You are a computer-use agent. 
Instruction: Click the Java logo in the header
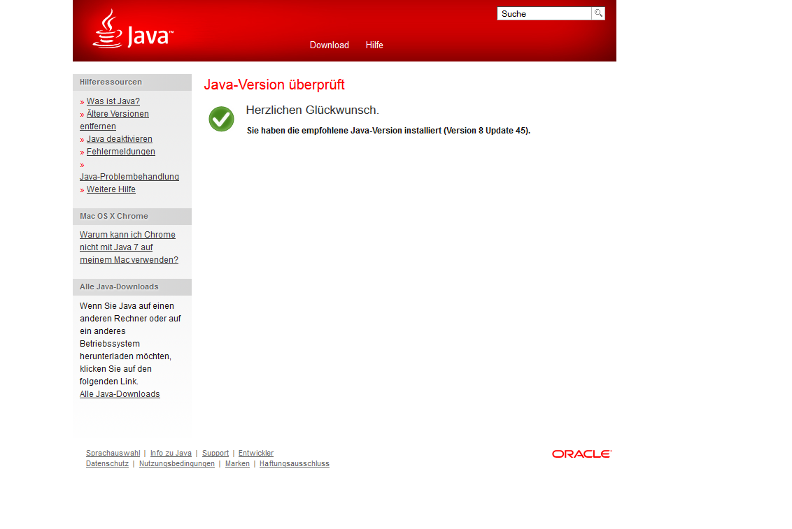click(x=133, y=29)
